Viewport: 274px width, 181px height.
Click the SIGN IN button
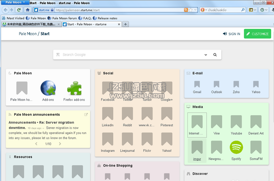point(232,34)
